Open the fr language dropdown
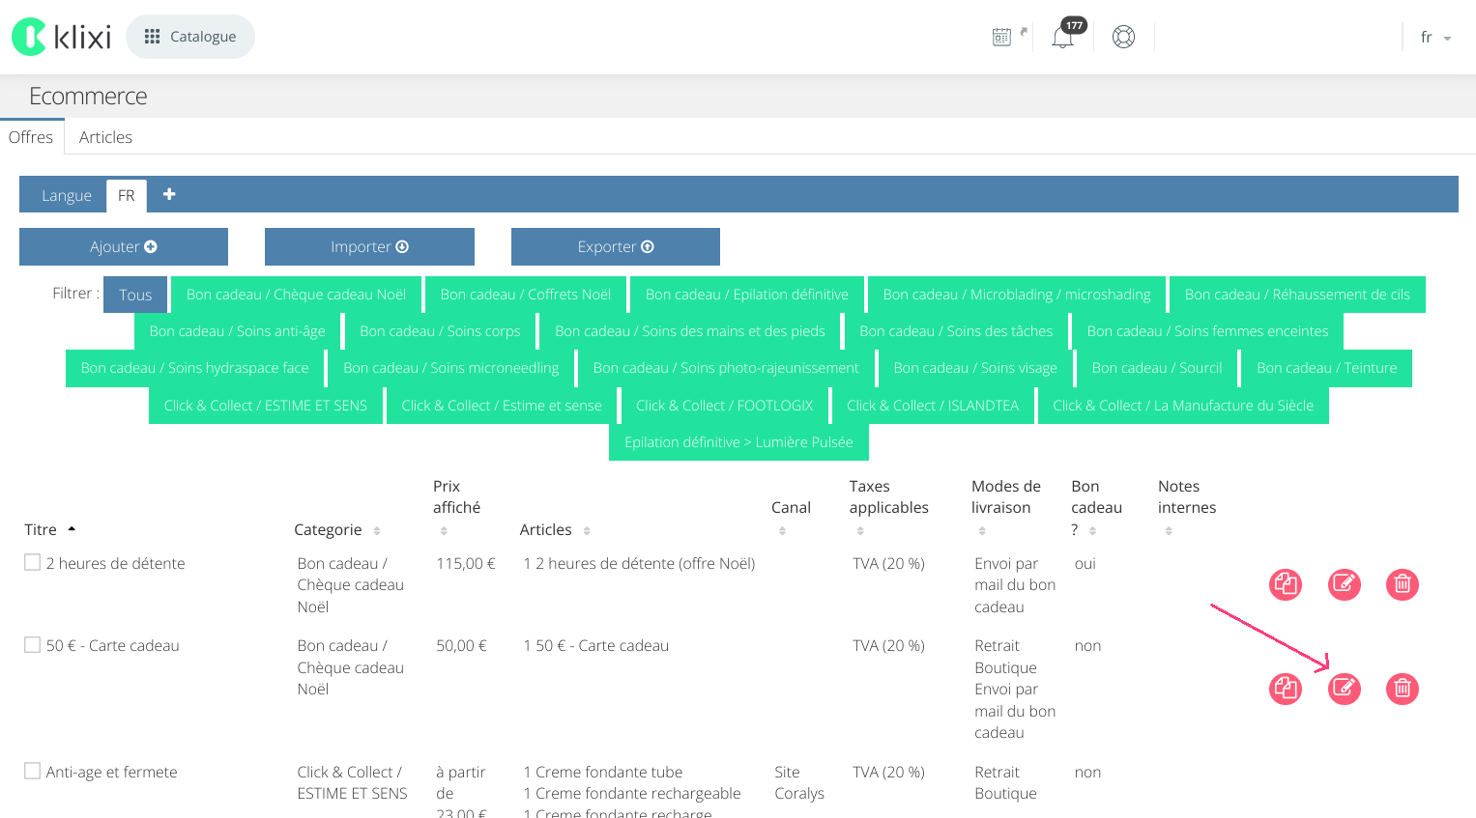1476x818 pixels. click(1435, 37)
